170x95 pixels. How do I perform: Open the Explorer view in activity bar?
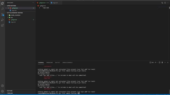click(2, 3)
